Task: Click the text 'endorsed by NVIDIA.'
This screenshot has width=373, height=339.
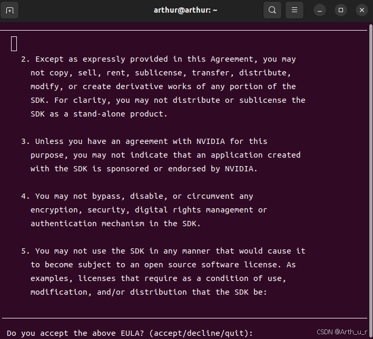Action: tap(213, 169)
